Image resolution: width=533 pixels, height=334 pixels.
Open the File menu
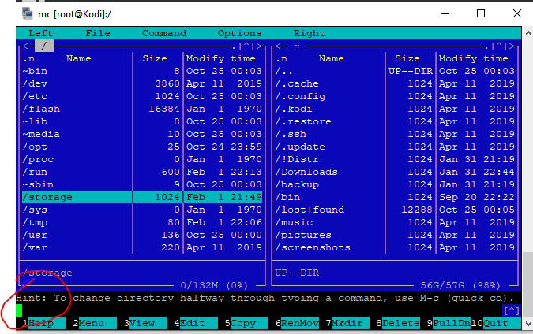tap(97, 33)
